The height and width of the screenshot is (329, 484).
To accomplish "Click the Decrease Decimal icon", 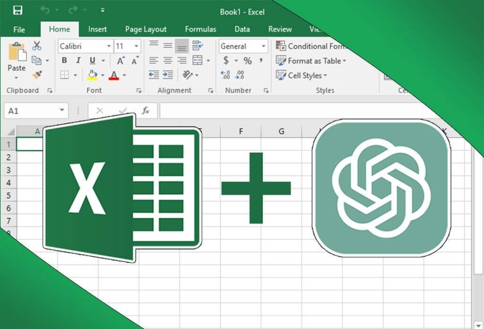I will click(239, 74).
